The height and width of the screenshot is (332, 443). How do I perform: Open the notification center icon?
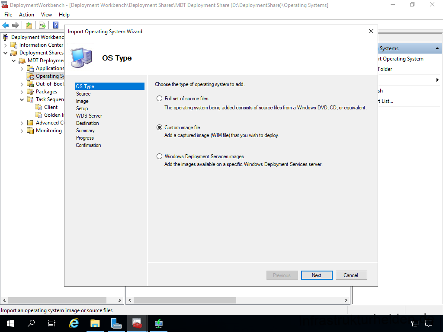click(429, 323)
